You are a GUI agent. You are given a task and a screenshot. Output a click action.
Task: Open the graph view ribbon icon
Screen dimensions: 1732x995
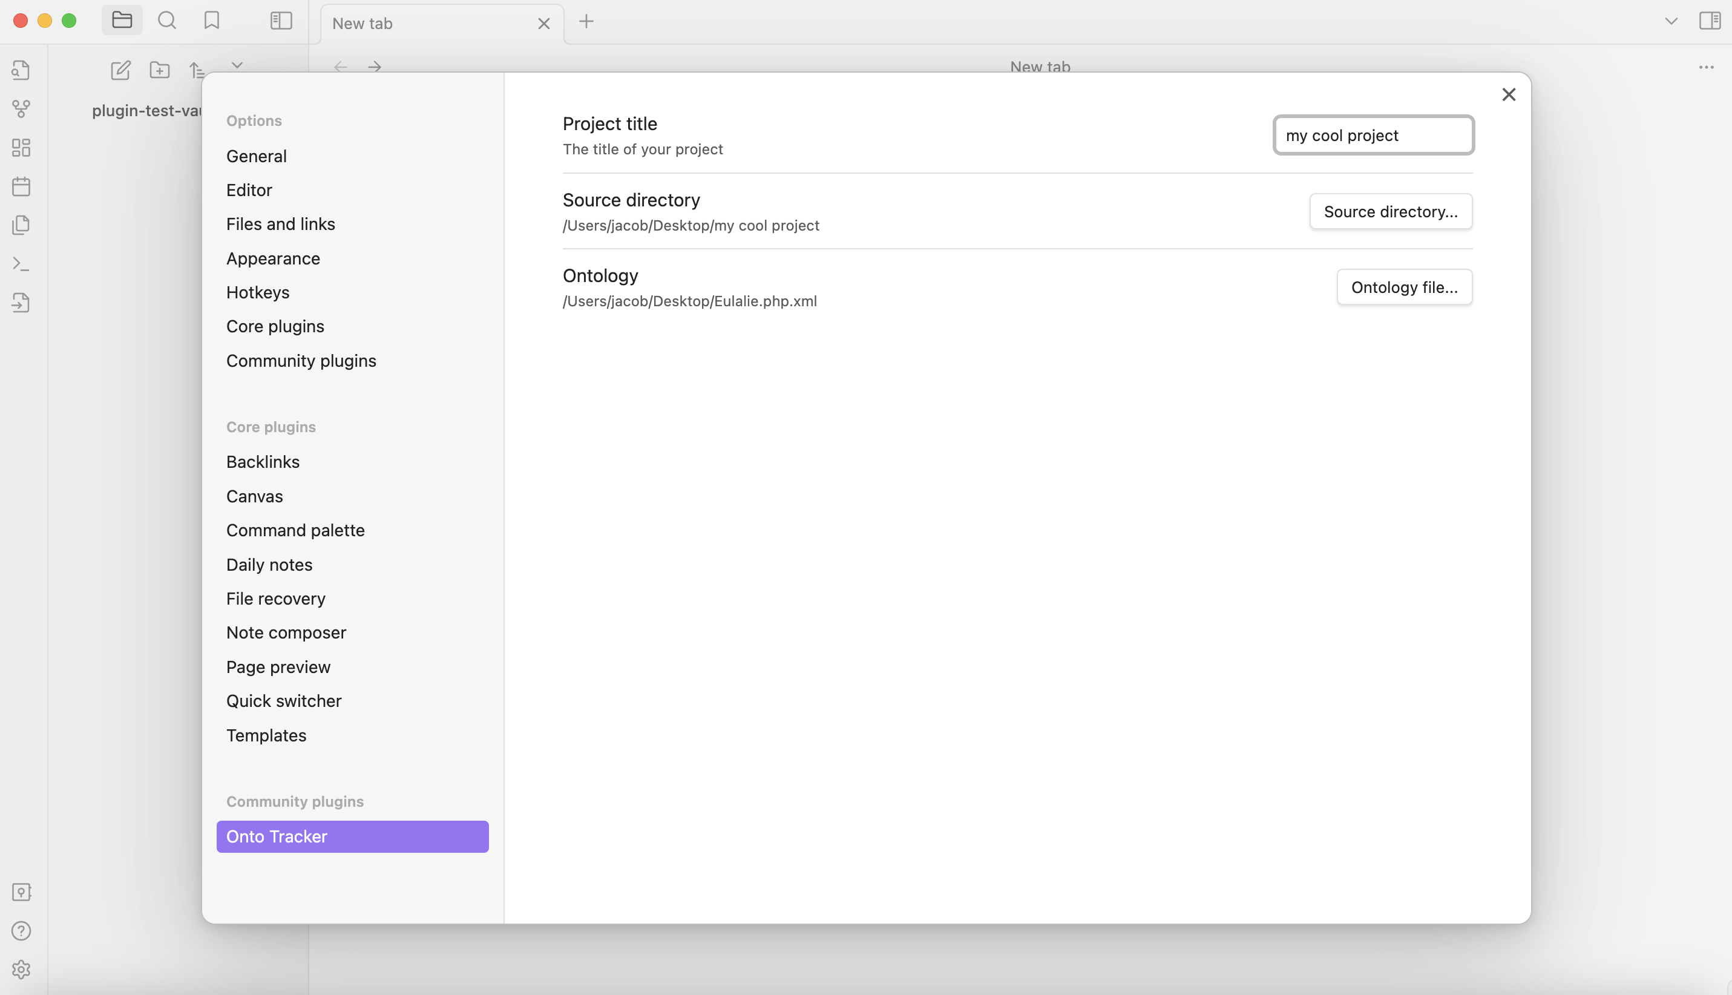(x=21, y=108)
